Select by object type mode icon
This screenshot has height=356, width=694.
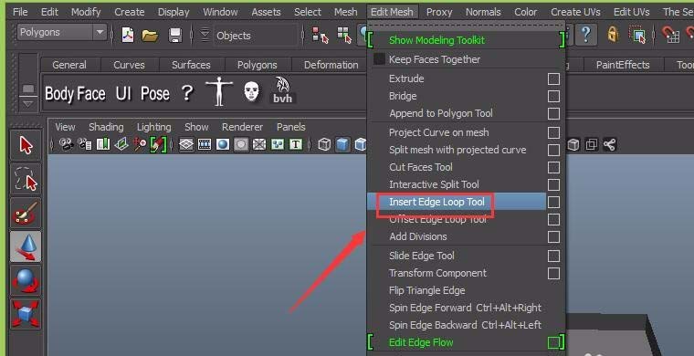tap(344, 35)
